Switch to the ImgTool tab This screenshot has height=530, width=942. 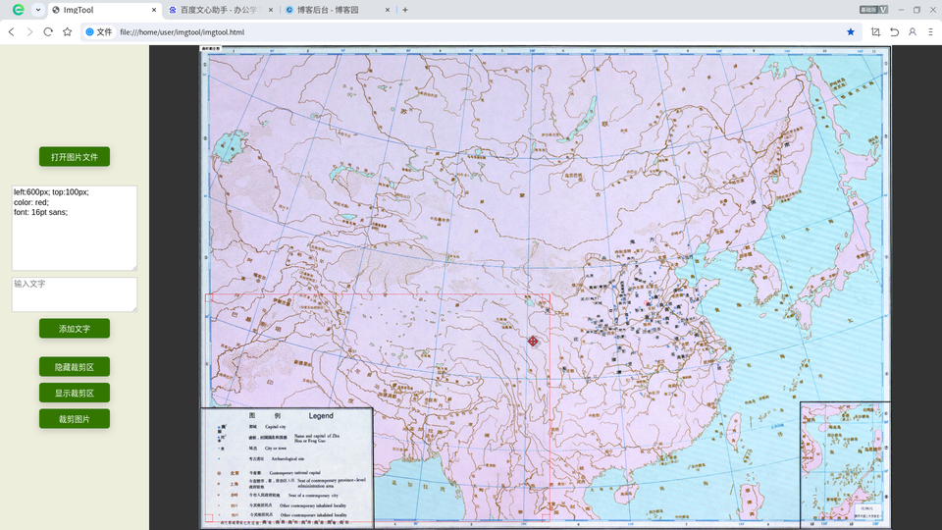(x=103, y=10)
